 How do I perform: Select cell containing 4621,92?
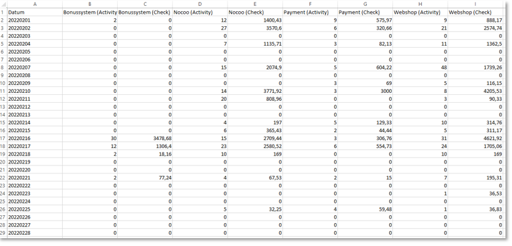click(475, 138)
